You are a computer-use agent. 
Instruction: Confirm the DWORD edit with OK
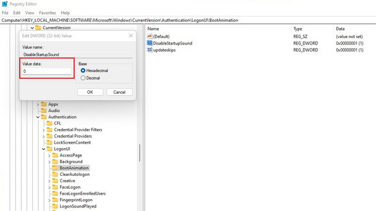tap(90, 92)
